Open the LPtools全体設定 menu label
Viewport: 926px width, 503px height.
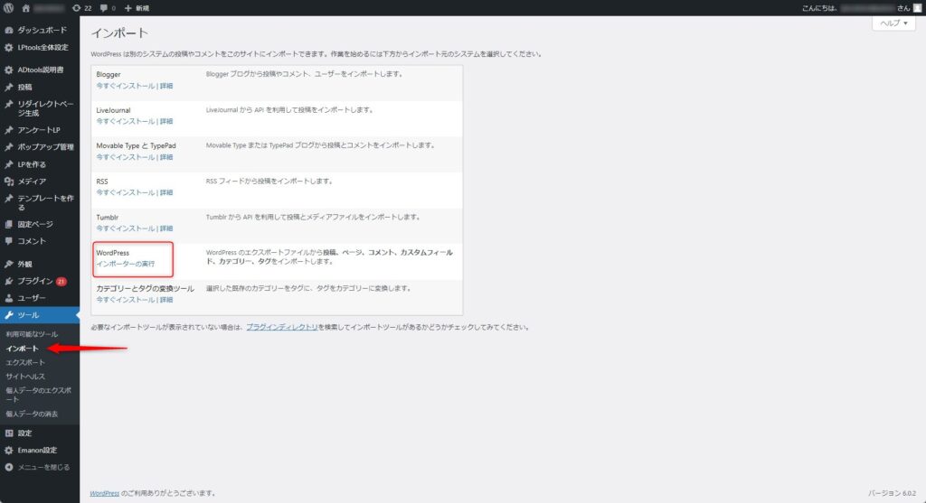pyautogui.click(x=43, y=47)
